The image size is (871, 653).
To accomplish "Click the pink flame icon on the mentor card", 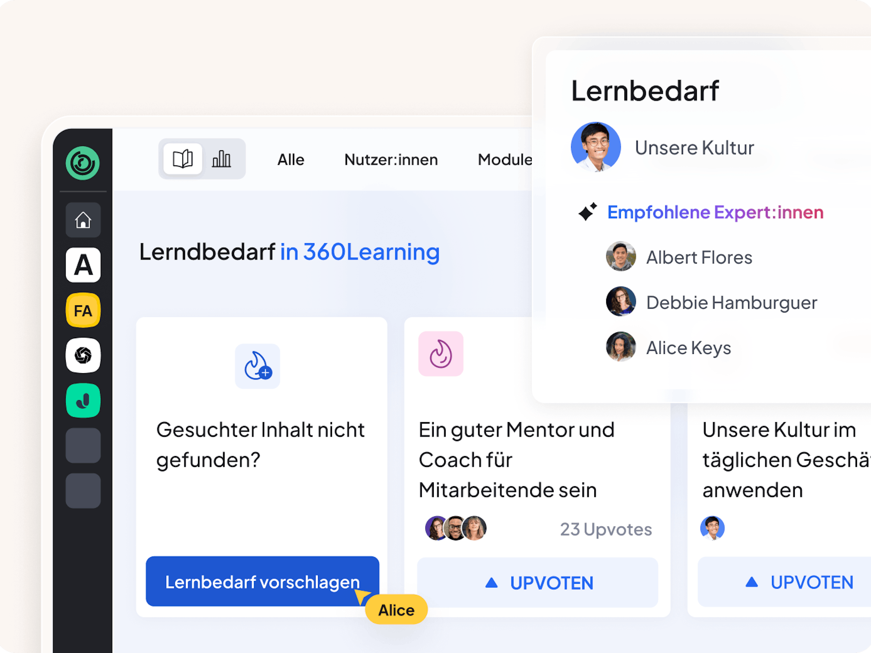I will tap(441, 354).
